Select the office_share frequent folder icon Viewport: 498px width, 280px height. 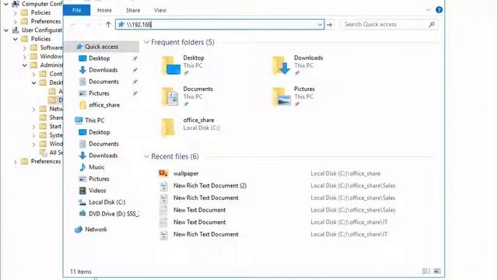pyautogui.click(x=168, y=128)
